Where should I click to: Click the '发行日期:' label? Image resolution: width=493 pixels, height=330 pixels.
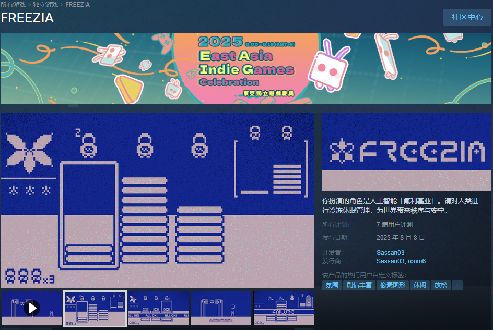(335, 238)
